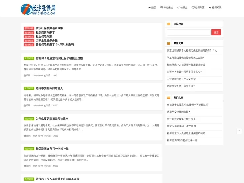Click green 社保知识 tag beside 有社保卡的注意
Image resolution: width=244 pixels, height=183 pixels.
pyautogui.click(x=29, y=58)
